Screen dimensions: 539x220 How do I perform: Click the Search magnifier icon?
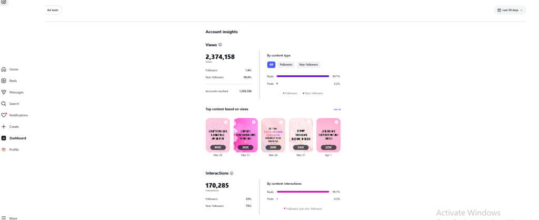tap(4, 104)
